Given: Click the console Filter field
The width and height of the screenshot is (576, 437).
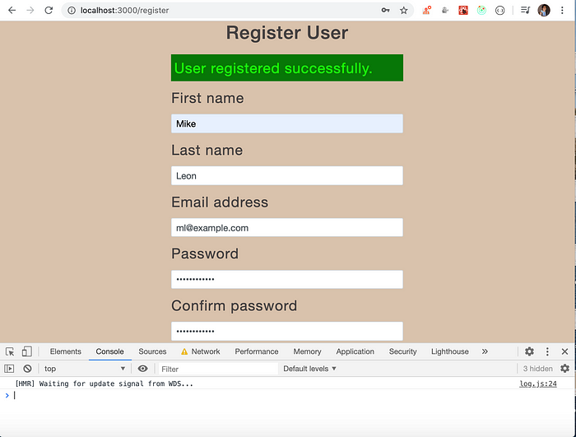Looking at the screenshot, I should pos(218,369).
